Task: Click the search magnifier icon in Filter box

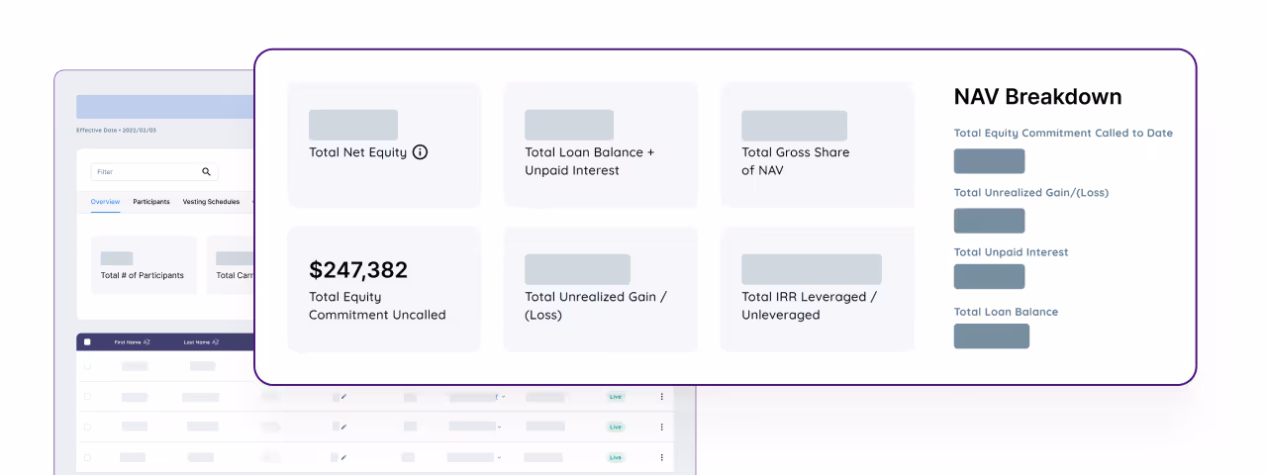Action: (207, 172)
